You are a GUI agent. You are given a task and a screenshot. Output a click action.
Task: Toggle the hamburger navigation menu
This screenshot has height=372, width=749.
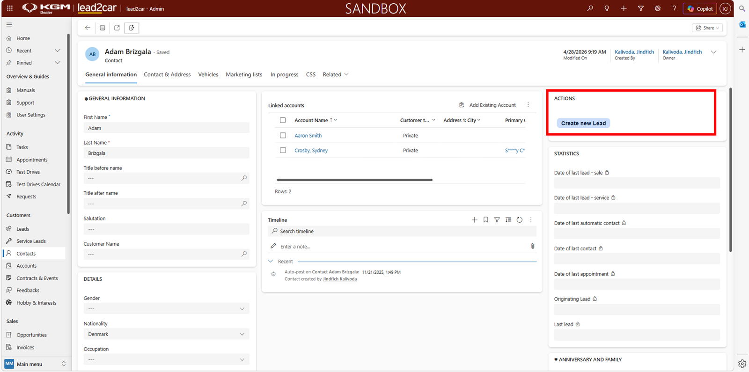tap(9, 24)
